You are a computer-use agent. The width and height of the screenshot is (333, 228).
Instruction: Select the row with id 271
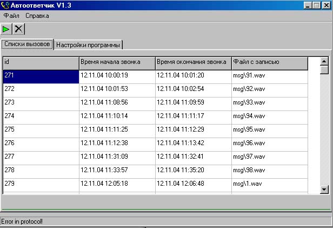[41, 76]
